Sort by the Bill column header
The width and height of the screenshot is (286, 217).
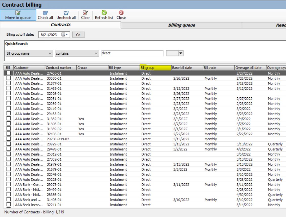coord(8,68)
